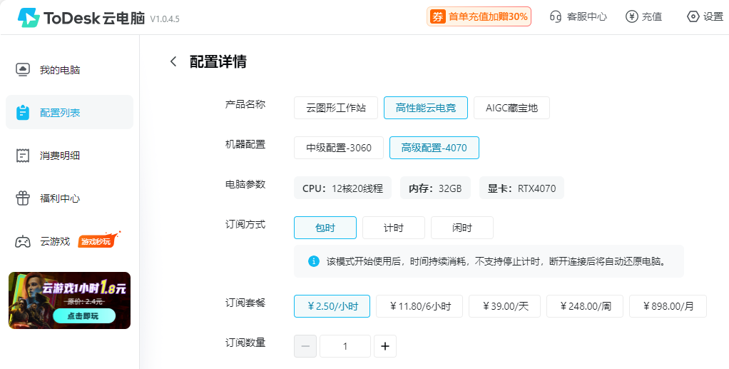Decrease subscription quantity with minus button
This screenshot has height=369, width=729.
(x=305, y=346)
